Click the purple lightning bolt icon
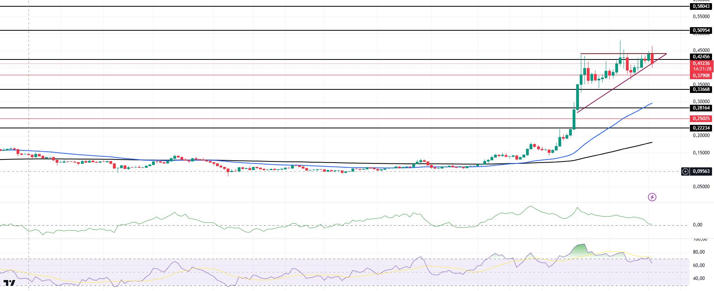The width and height of the screenshot is (714, 291). [652, 197]
